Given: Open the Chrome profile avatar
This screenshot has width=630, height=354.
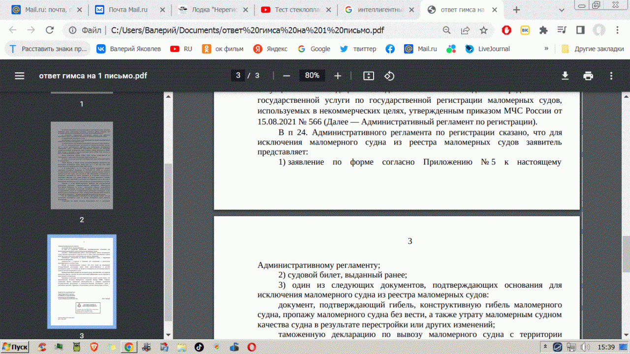Looking at the screenshot, I should 598,30.
